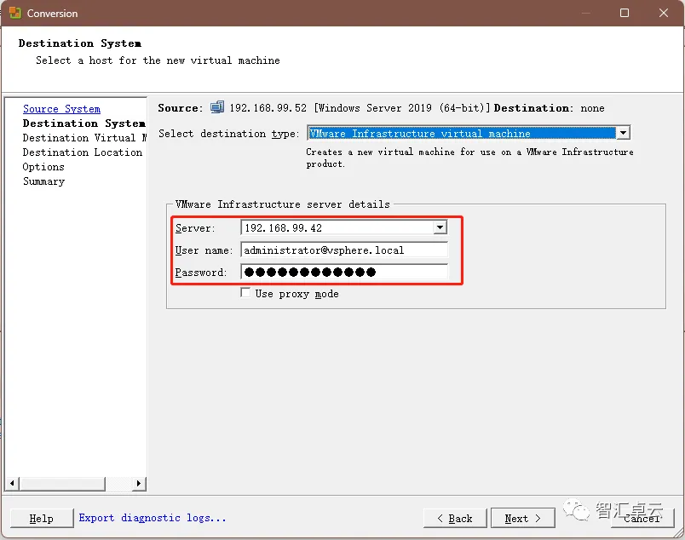Close the Conversion window

click(x=664, y=13)
